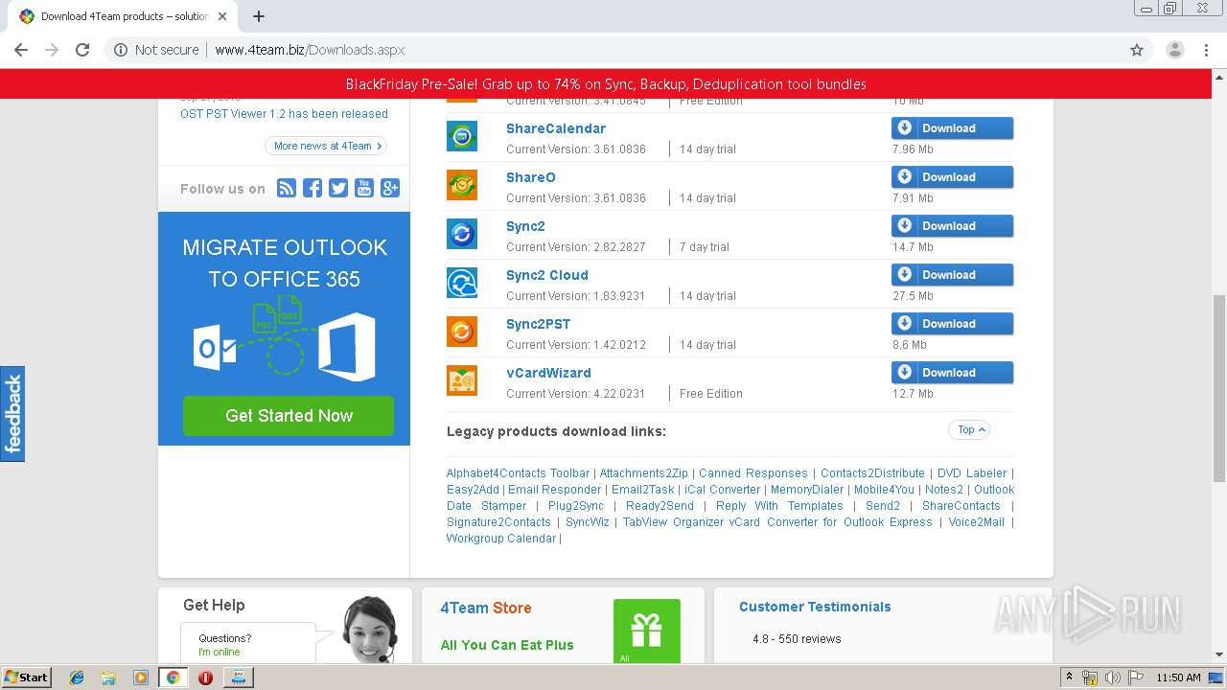Open a new browser tab

coord(259,16)
